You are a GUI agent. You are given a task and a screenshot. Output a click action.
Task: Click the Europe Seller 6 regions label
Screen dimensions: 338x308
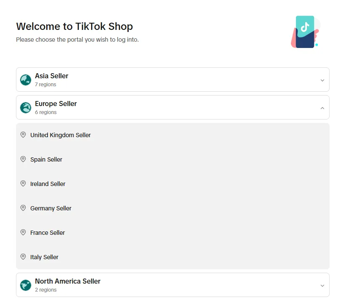pyautogui.click(x=46, y=112)
